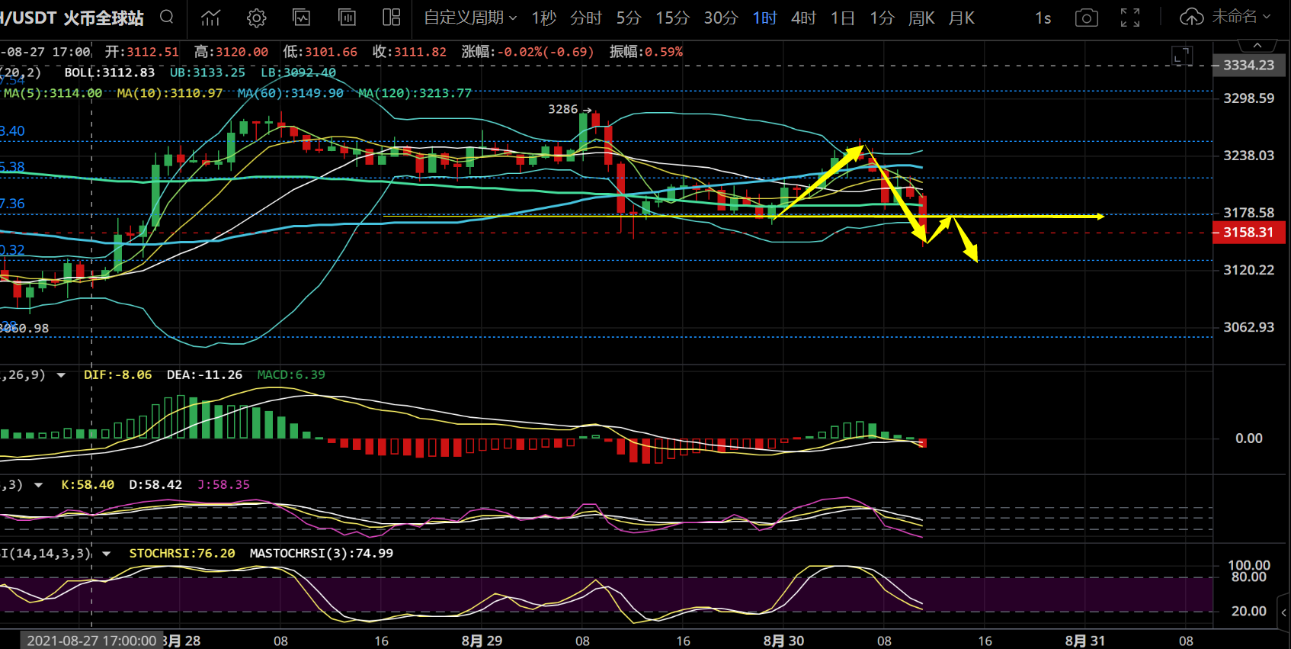Click the STOCHRSI:76.20 value

coord(182,554)
